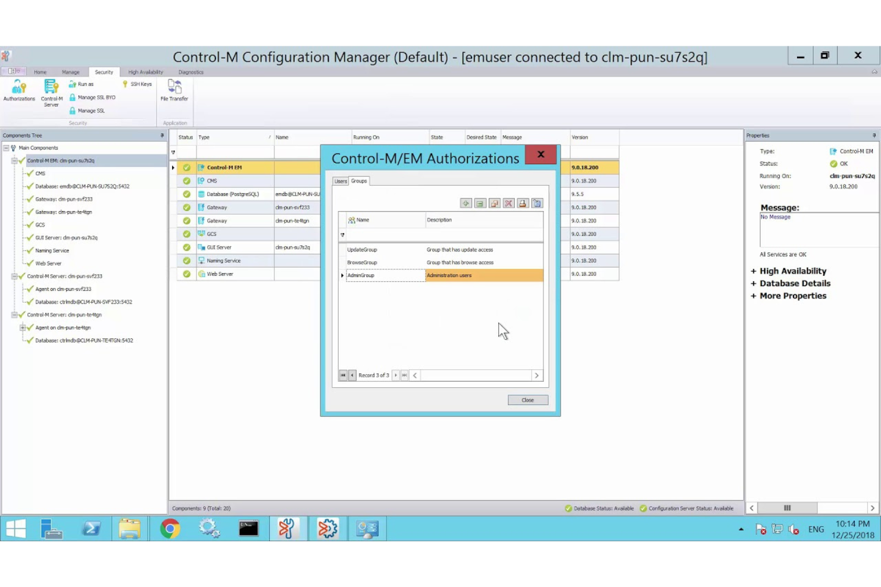Viewport: 881px width, 587px height.
Task: Open Google Chrome from the taskbar
Action: pos(170,529)
